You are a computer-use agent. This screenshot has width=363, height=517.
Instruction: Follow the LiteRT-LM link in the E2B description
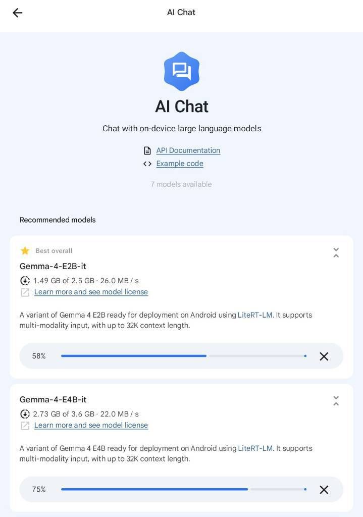tap(255, 315)
